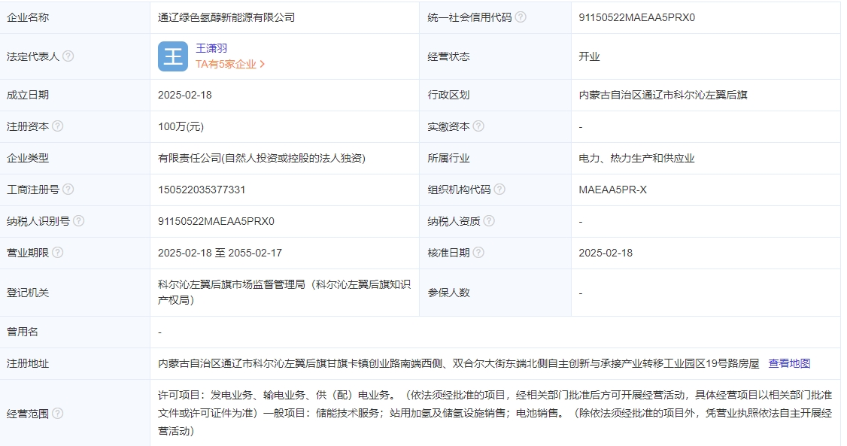Viewport: 847px width, 446px height.
Task: Click help icon beside 注册资本
Action: point(58,126)
